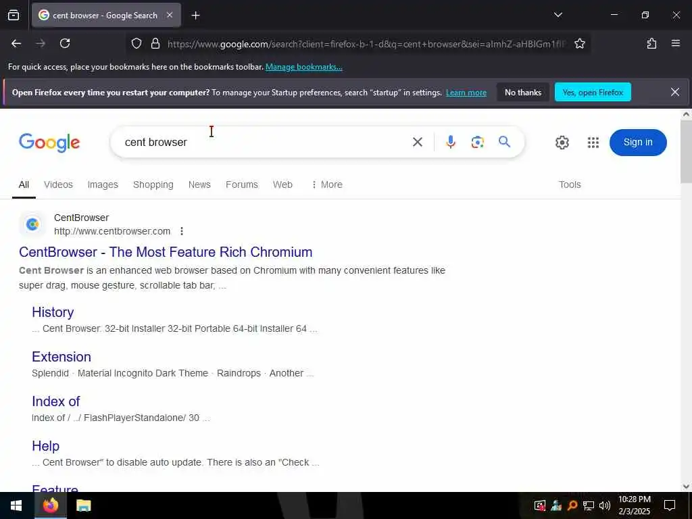The image size is (692, 519).
Task: Open the Help sitelink
Action: click(x=45, y=446)
